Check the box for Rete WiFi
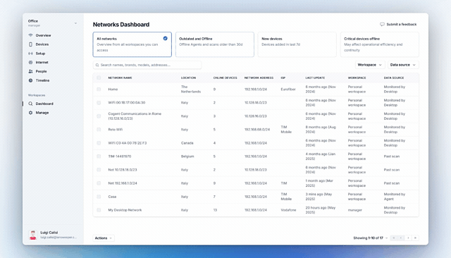Image resolution: width=451 pixels, height=258 pixels. [99, 130]
